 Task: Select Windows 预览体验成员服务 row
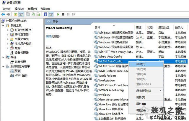point(141,47)
